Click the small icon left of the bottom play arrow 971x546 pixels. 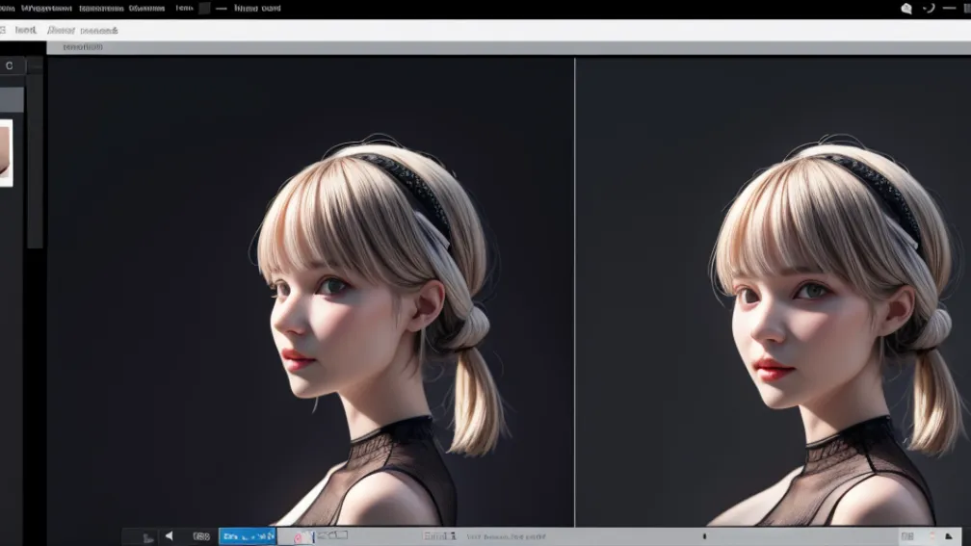click(147, 537)
